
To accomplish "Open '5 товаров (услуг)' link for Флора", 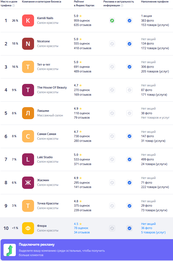I will coord(153,232).
